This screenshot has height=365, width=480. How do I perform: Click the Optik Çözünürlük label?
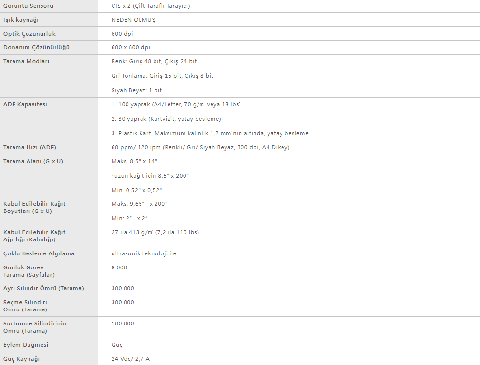[x=29, y=34]
